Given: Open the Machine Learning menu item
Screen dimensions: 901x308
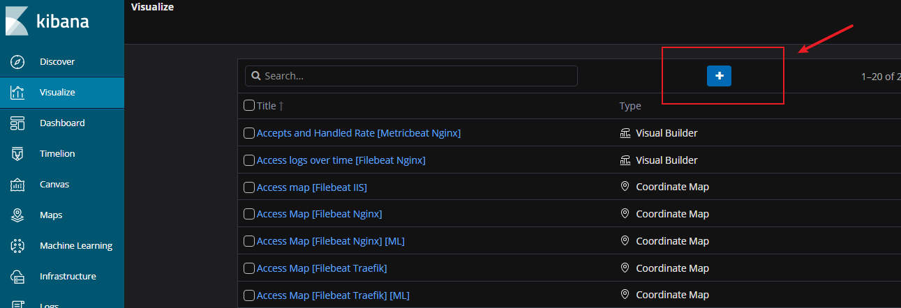Looking at the screenshot, I should [75, 246].
